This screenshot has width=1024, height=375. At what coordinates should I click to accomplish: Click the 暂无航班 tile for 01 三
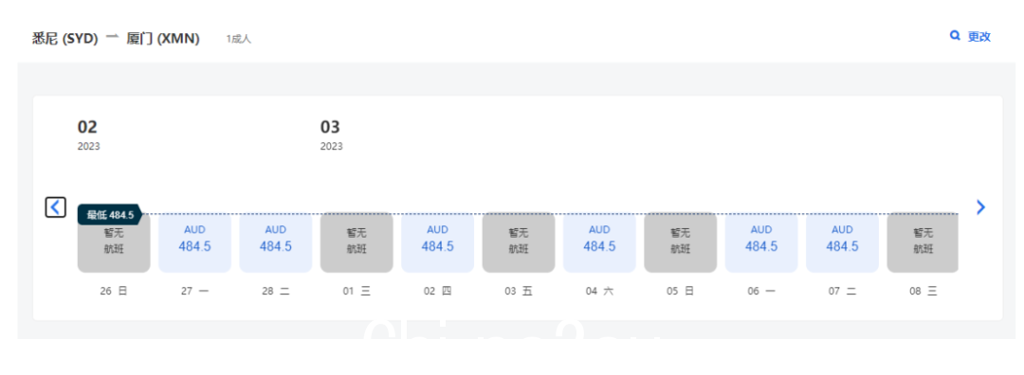point(357,242)
